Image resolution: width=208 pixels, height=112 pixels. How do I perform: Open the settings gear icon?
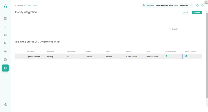(x=5, y=104)
